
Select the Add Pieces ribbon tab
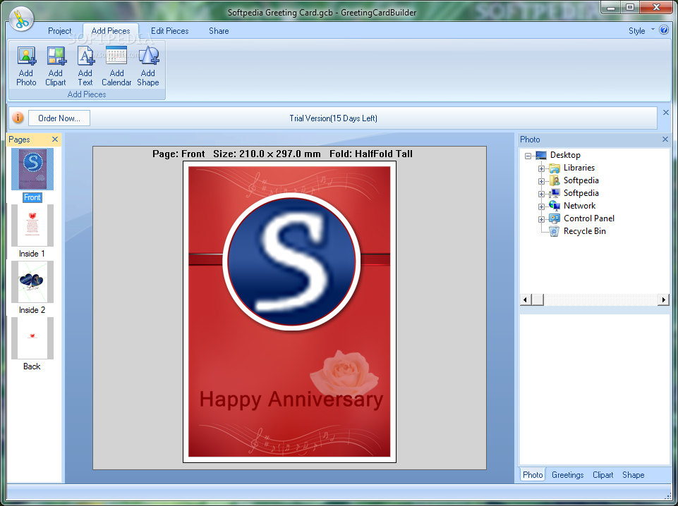click(x=111, y=30)
